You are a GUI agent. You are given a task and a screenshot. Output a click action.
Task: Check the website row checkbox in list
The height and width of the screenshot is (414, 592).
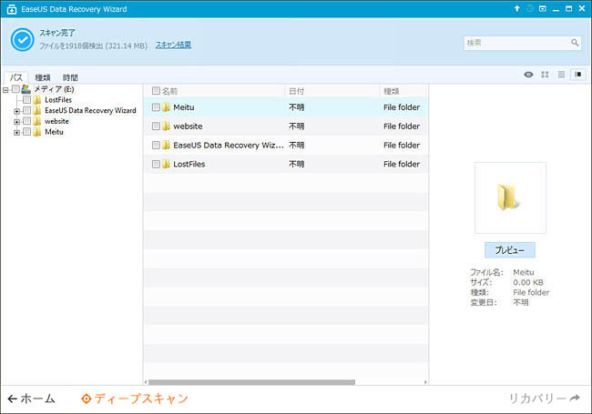pyautogui.click(x=156, y=126)
